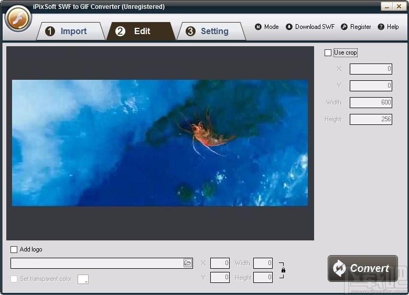Enable the Use crop checkbox

(x=328, y=52)
